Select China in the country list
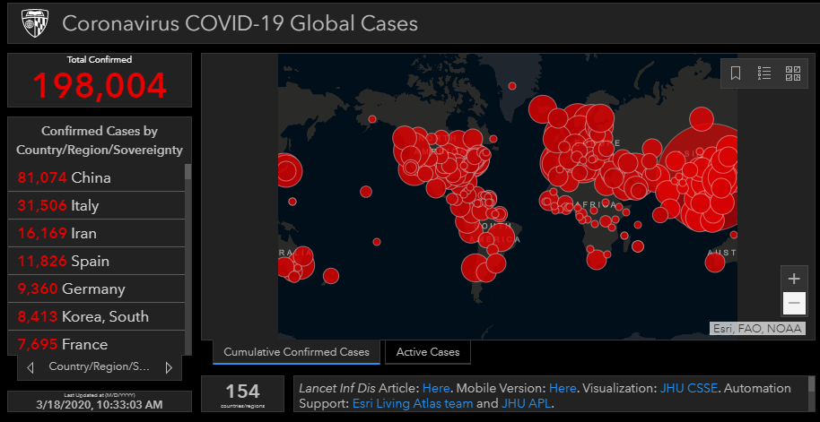This screenshot has width=820, height=422. pyautogui.click(x=65, y=177)
